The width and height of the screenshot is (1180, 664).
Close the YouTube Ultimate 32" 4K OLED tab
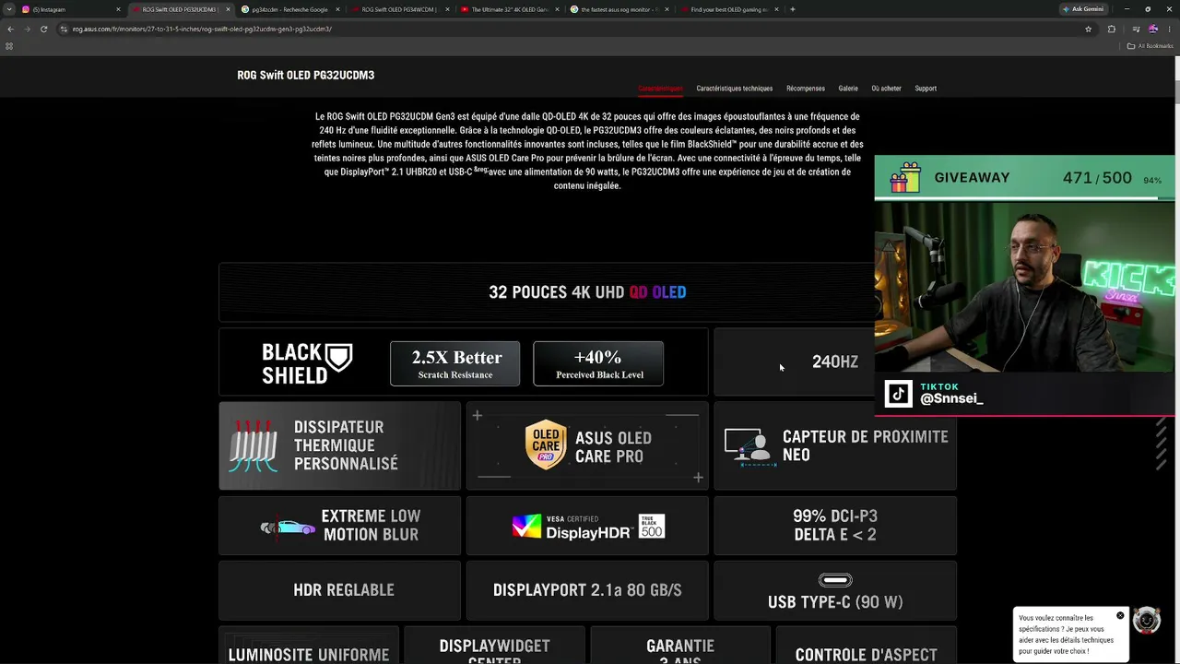coord(557,9)
